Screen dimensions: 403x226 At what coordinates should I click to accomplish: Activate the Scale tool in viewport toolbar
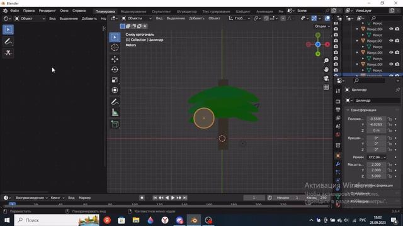(x=115, y=80)
